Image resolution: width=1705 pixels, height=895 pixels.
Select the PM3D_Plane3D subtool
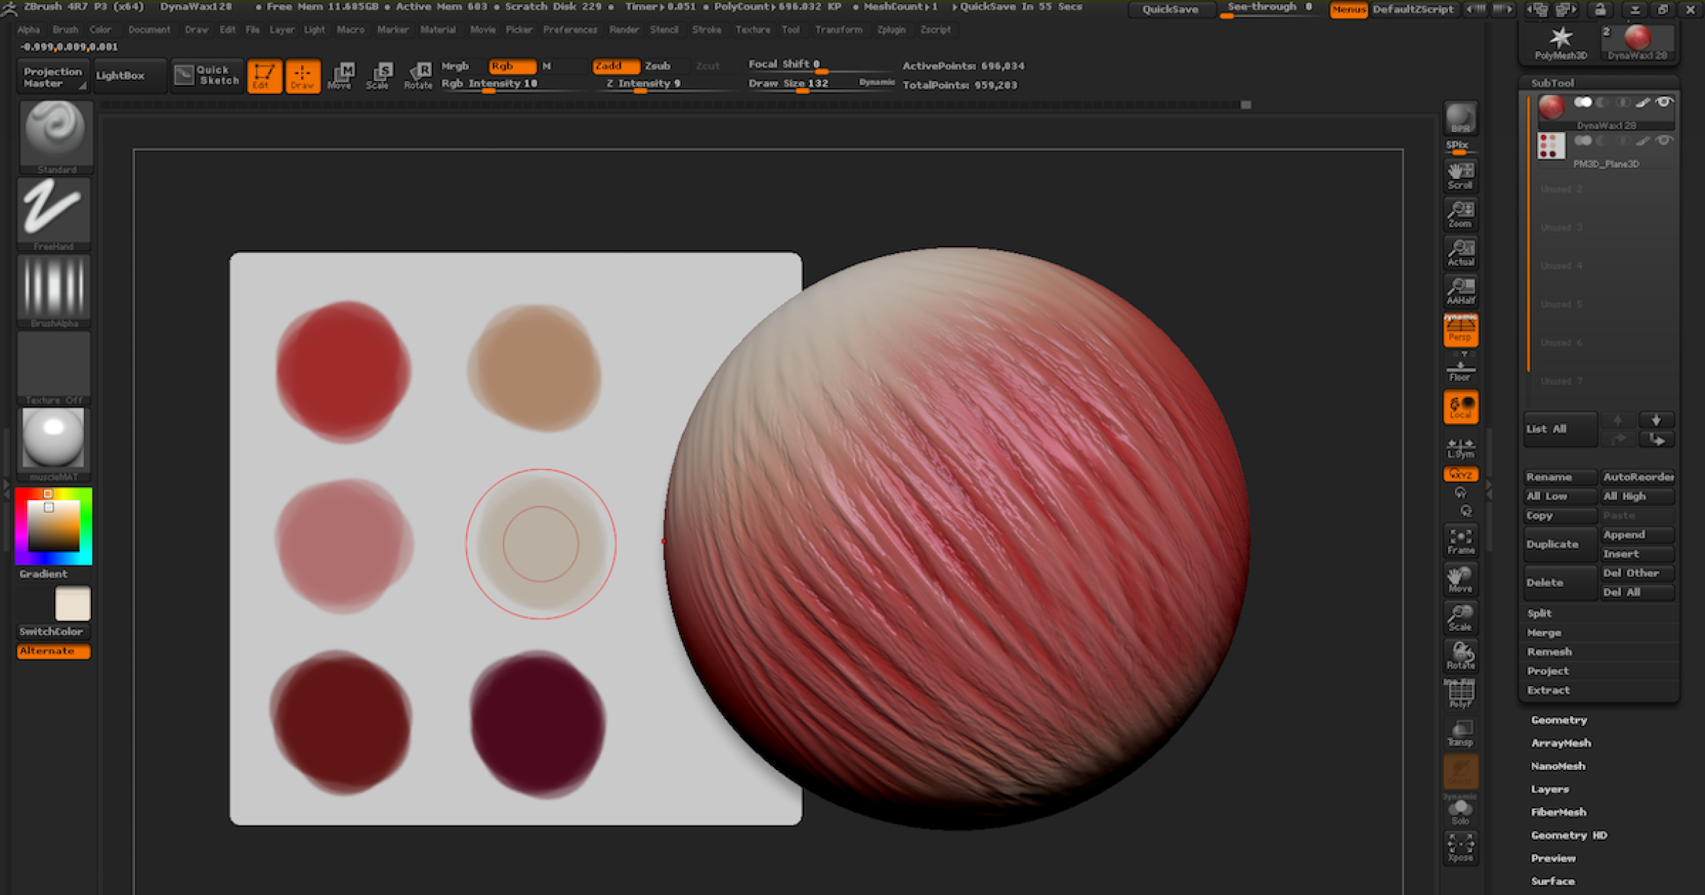(1606, 150)
